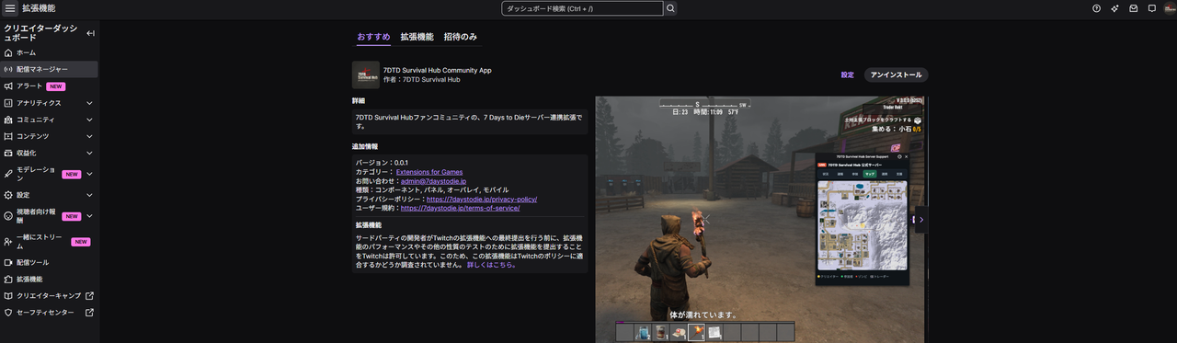Click the 7DTD Survival Hub app icon

pyautogui.click(x=365, y=74)
